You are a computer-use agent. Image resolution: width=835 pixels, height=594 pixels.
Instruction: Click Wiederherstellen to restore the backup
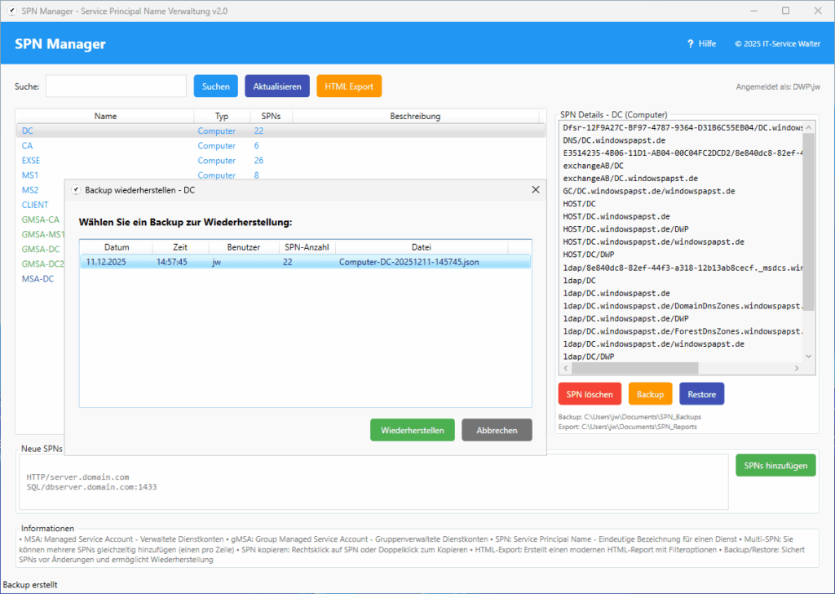[x=412, y=429]
